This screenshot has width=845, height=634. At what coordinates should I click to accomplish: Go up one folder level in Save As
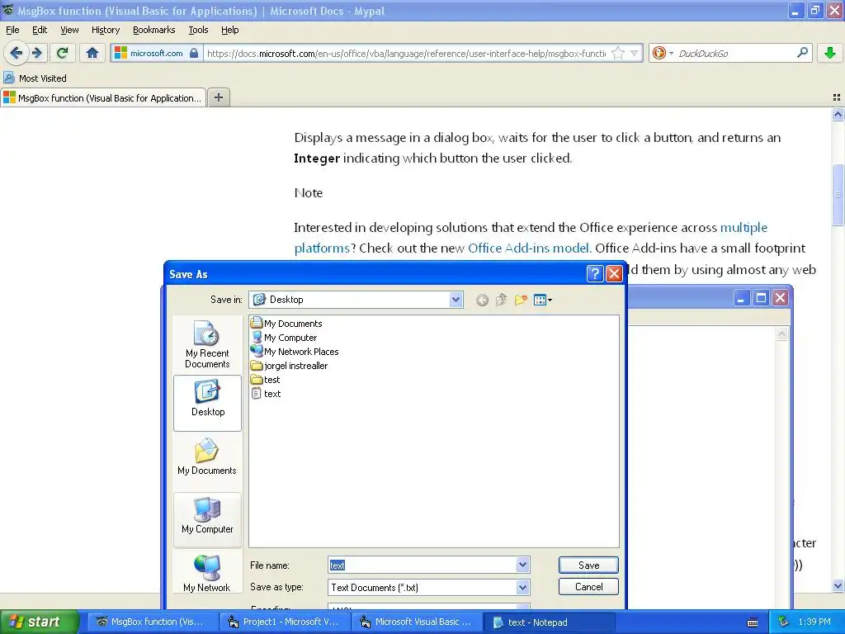(x=501, y=300)
